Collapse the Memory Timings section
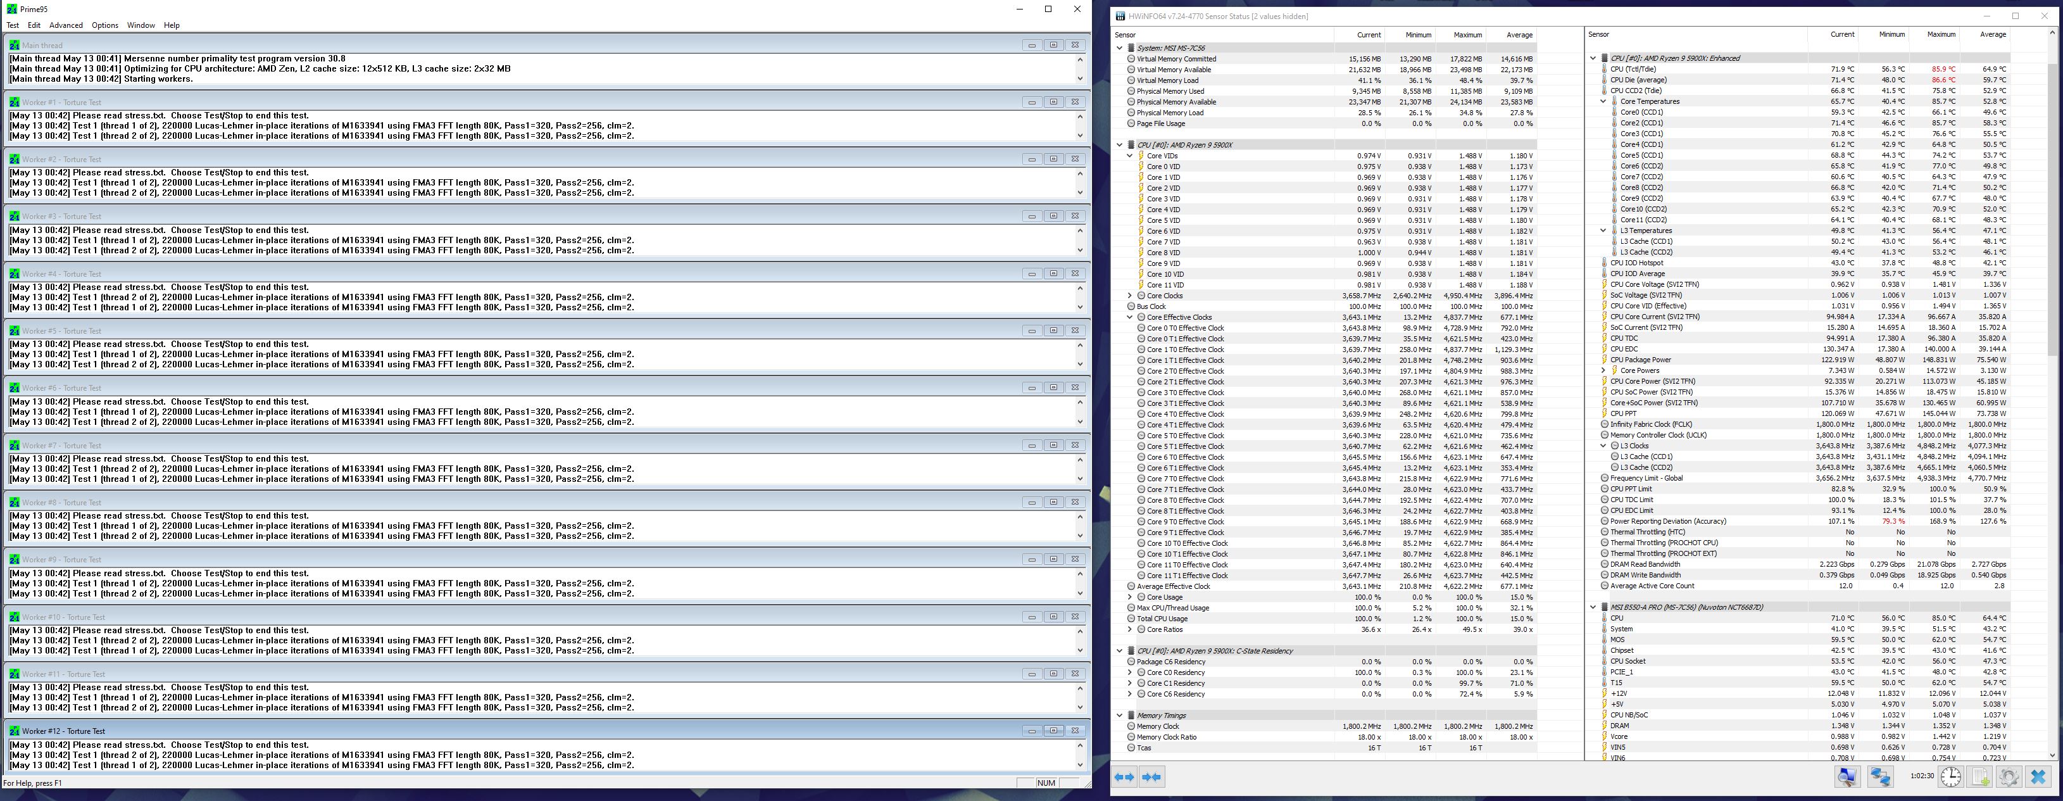 (1120, 716)
